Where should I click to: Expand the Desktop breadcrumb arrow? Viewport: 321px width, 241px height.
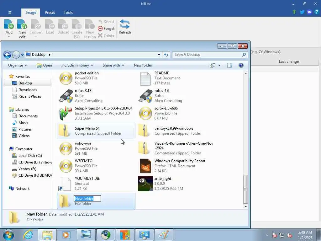[50, 55]
